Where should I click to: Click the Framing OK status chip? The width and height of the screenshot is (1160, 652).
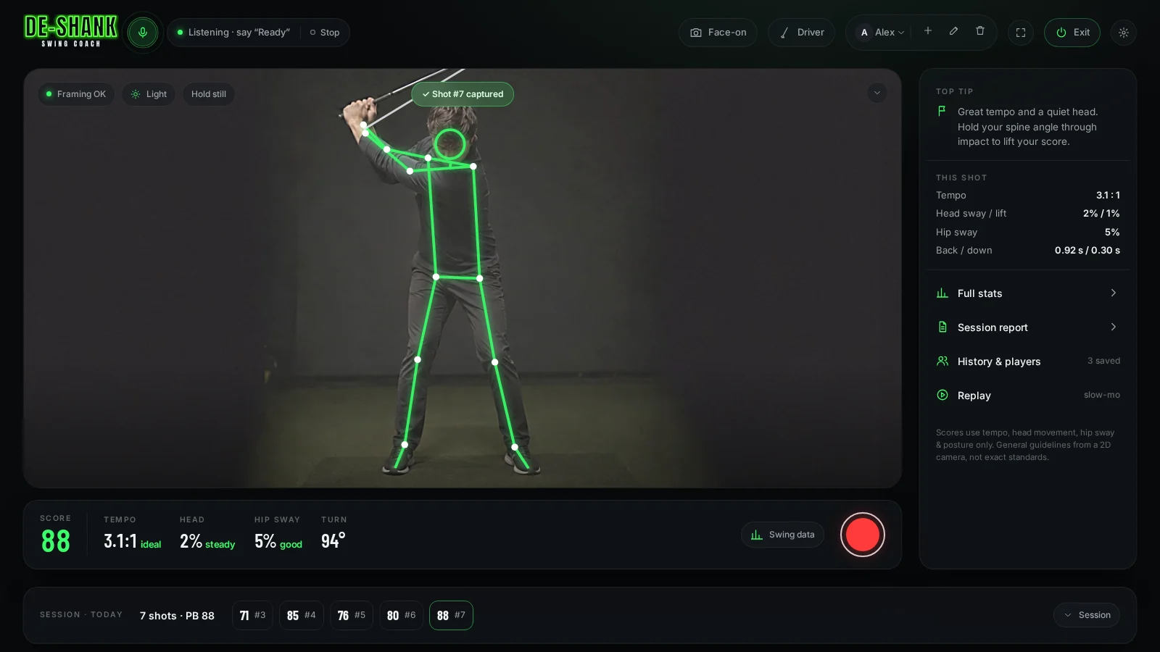(x=76, y=94)
